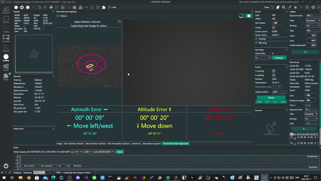
Task: Click the green stop button in polar alignment
Action: pyautogui.click(x=249, y=16)
